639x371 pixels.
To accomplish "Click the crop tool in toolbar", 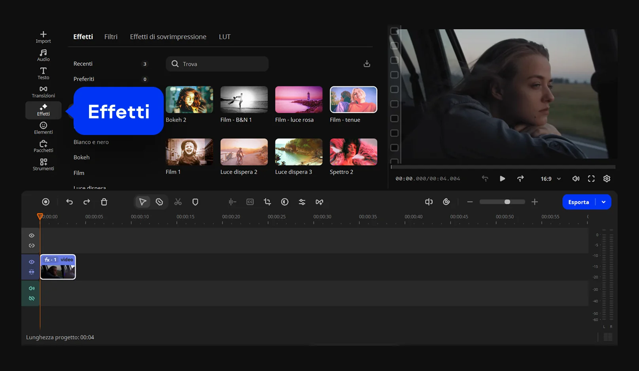I will tap(267, 202).
